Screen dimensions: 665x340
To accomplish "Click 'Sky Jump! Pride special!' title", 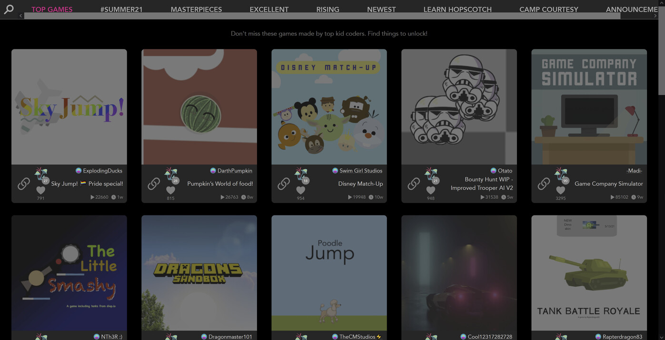I will point(87,184).
